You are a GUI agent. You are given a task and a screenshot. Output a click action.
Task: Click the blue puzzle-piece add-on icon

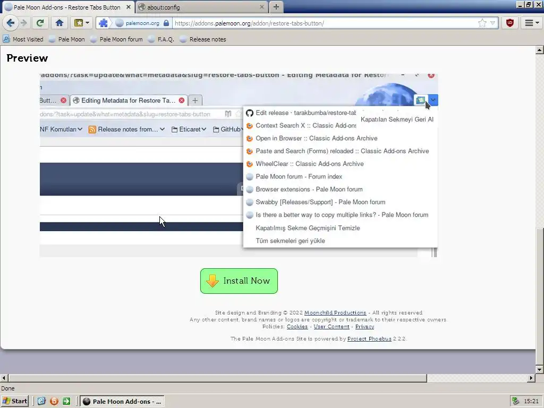pyautogui.click(x=104, y=23)
